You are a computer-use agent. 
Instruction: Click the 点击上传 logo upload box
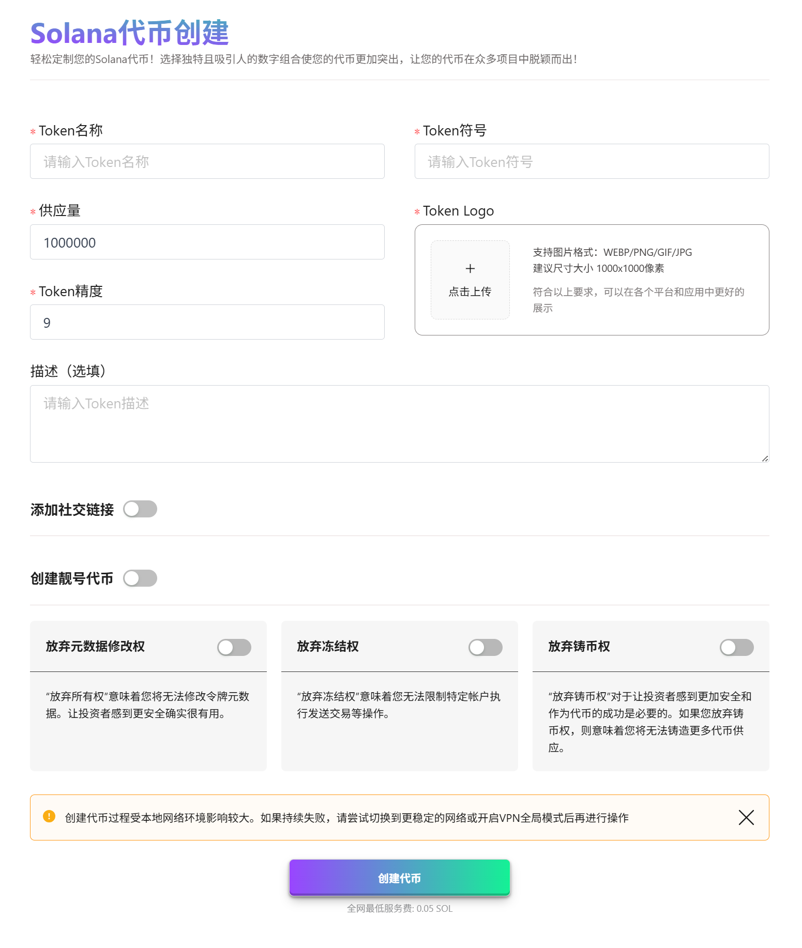click(470, 280)
